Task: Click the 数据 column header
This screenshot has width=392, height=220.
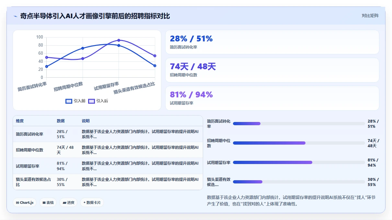Action: coord(61,121)
